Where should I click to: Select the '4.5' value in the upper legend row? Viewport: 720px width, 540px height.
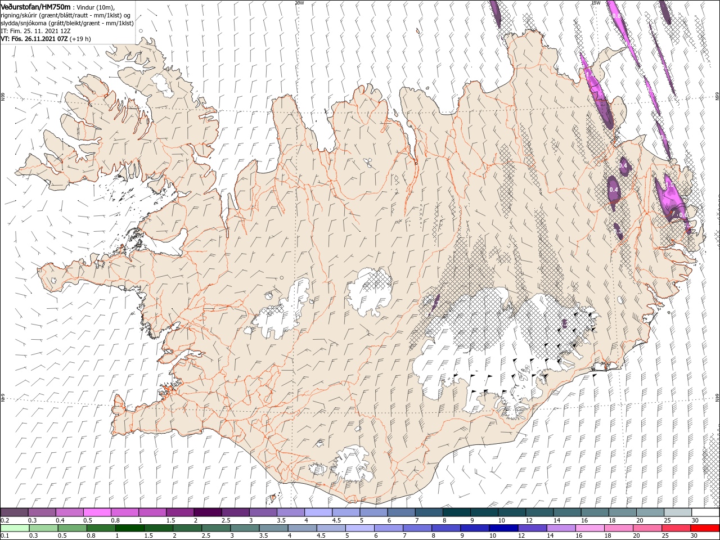336,520
